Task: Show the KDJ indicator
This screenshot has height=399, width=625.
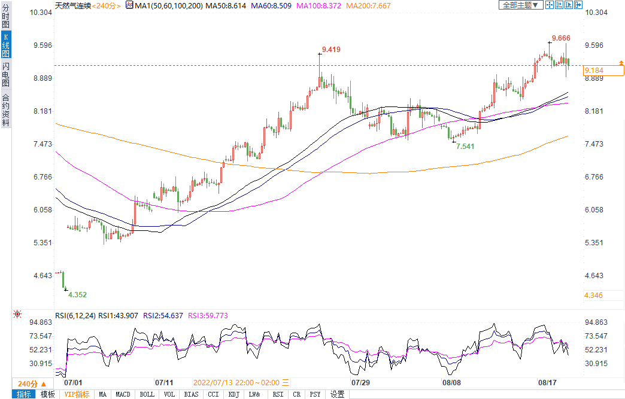Action: click(x=233, y=394)
